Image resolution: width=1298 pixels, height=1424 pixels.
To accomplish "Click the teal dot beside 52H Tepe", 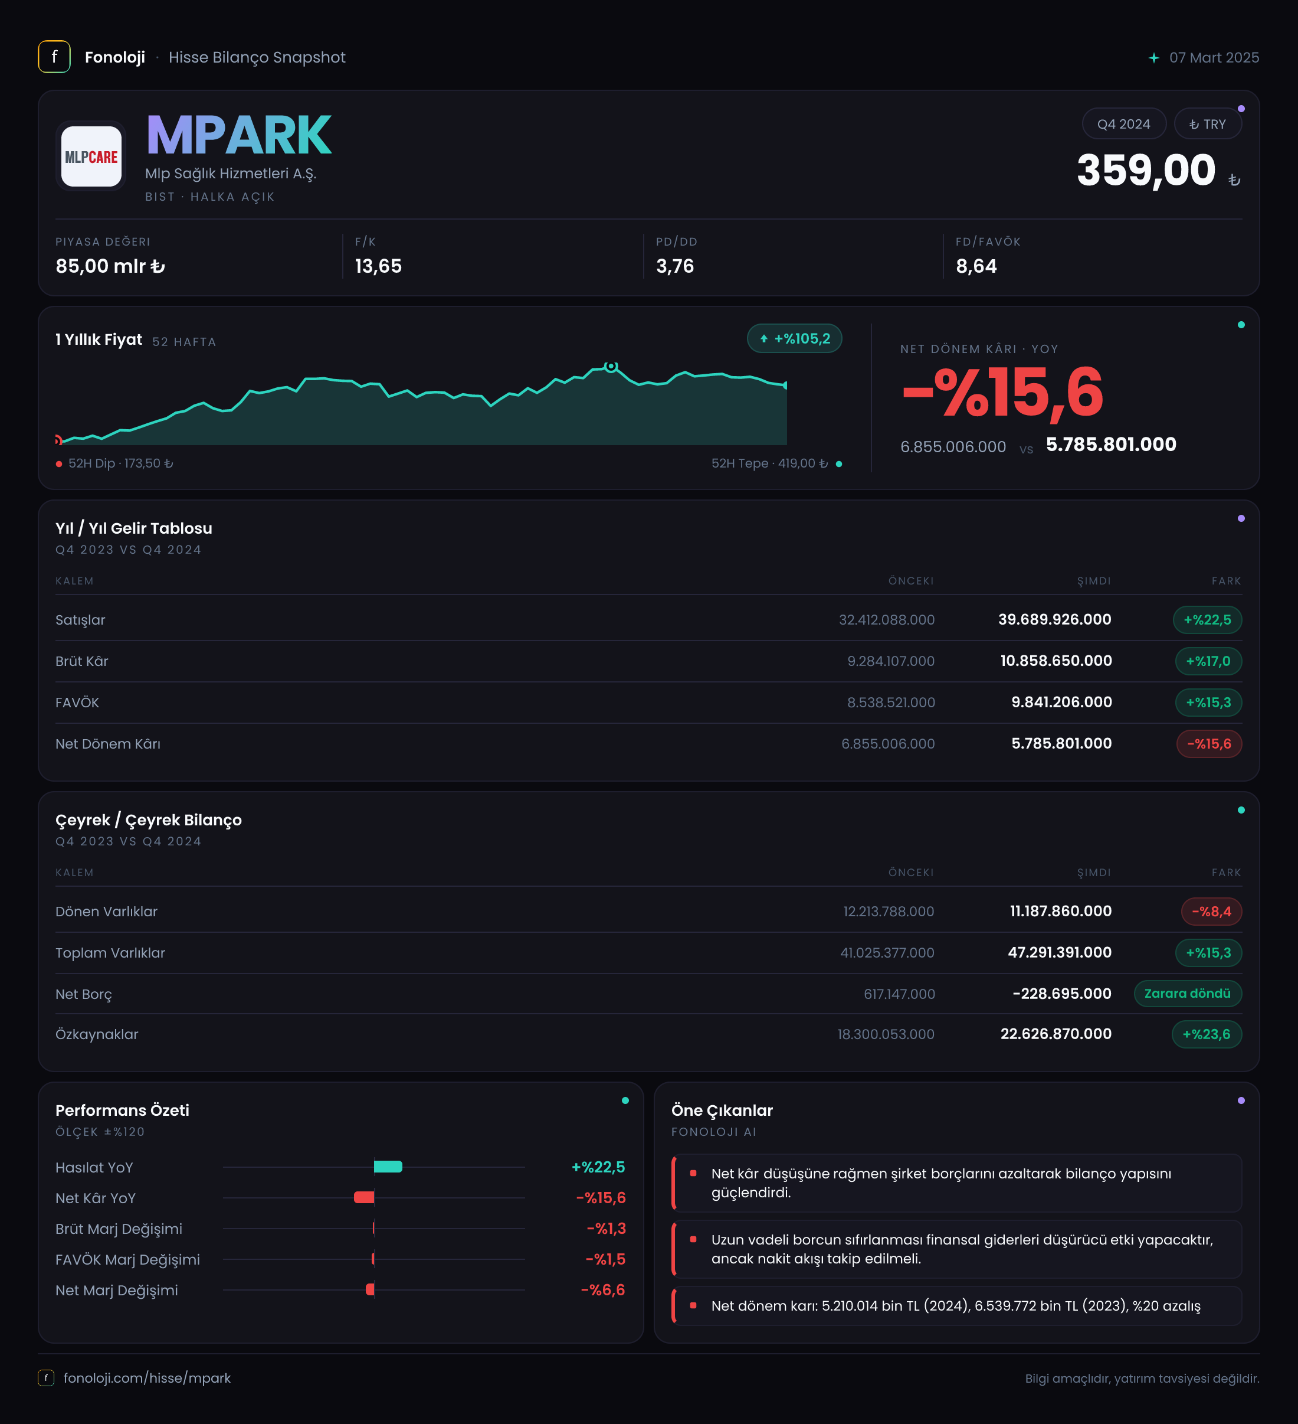I will tap(838, 464).
